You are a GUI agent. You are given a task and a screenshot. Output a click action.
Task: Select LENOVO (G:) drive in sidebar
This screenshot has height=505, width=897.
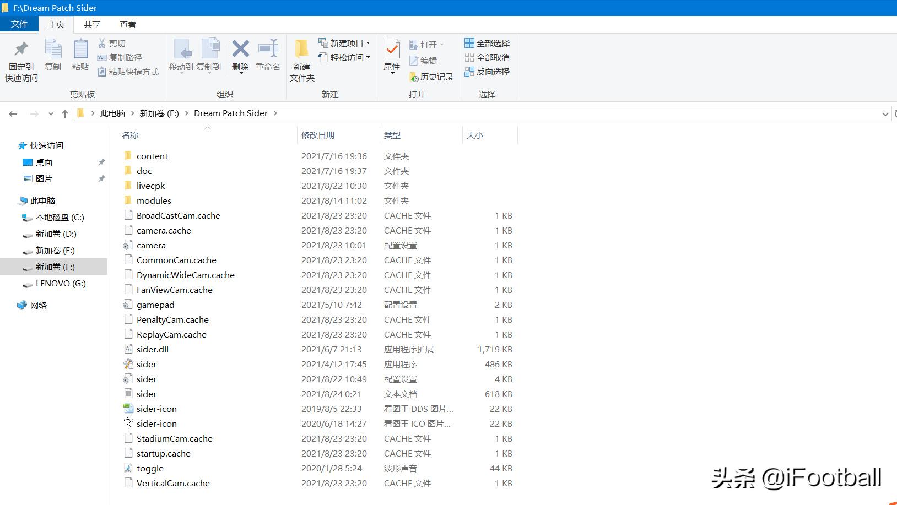pos(61,284)
